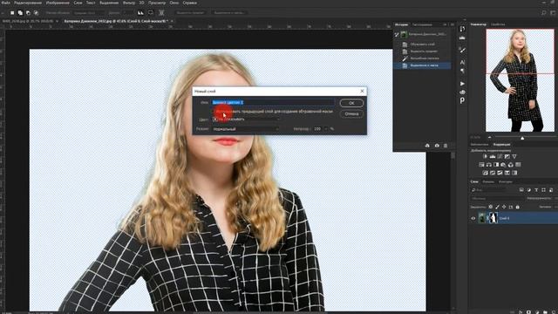Add a Photo Filter adjustment
Image resolution: width=558 pixels, height=314 pixels.
click(x=503, y=165)
